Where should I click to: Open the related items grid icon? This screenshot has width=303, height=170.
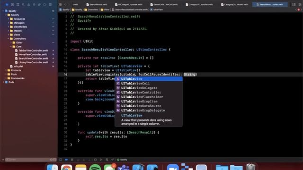[60, 4]
